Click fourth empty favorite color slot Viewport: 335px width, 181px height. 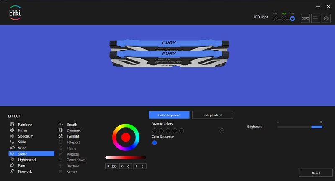[175, 131]
